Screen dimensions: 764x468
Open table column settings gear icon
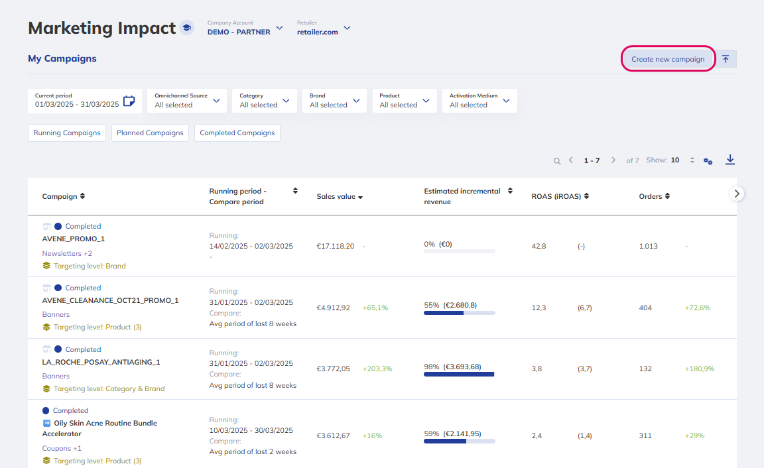click(708, 161)
